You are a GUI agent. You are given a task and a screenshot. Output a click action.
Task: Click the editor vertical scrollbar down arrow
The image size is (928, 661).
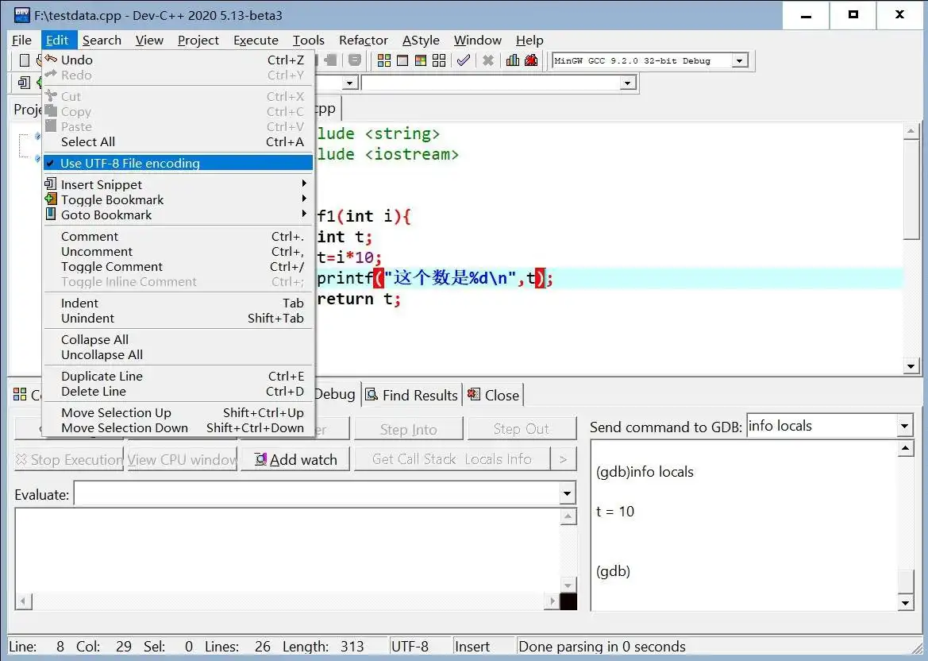(911, 366)
